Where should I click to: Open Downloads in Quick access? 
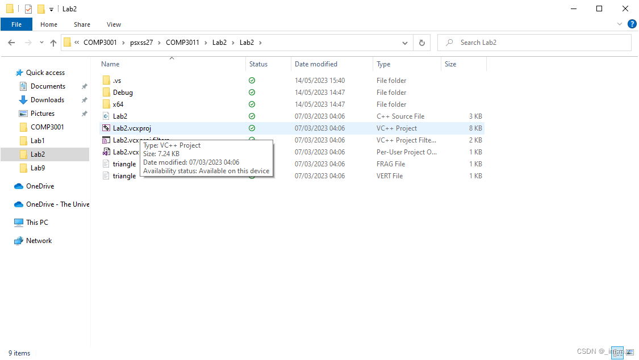click(x=47, y=100)
